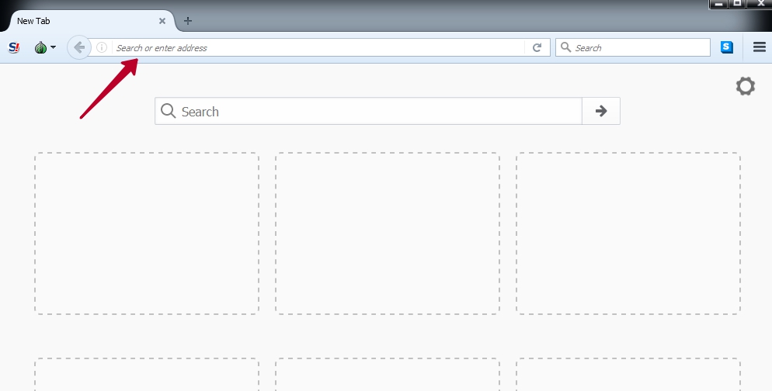Go back with the back arrow button

click(78, 48)
